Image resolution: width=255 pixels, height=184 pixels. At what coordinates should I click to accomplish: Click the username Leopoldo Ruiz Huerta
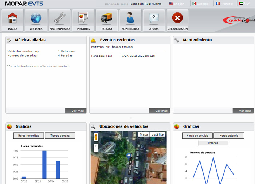click(146, 4)
